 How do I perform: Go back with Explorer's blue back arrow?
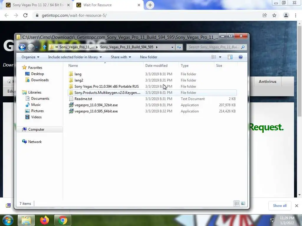point(22,47)
